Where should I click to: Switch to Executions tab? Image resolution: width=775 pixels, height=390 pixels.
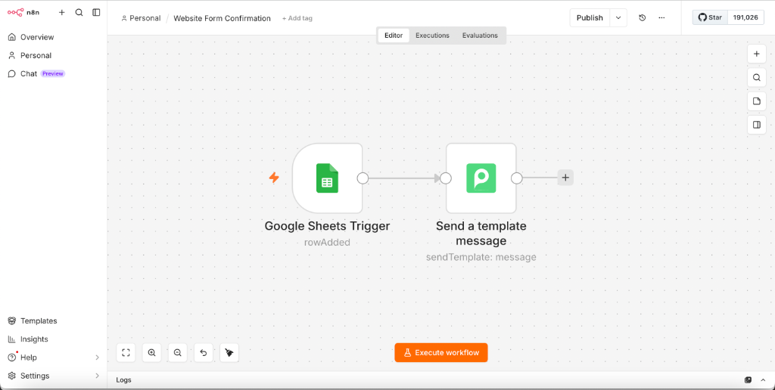pos(432,36)
